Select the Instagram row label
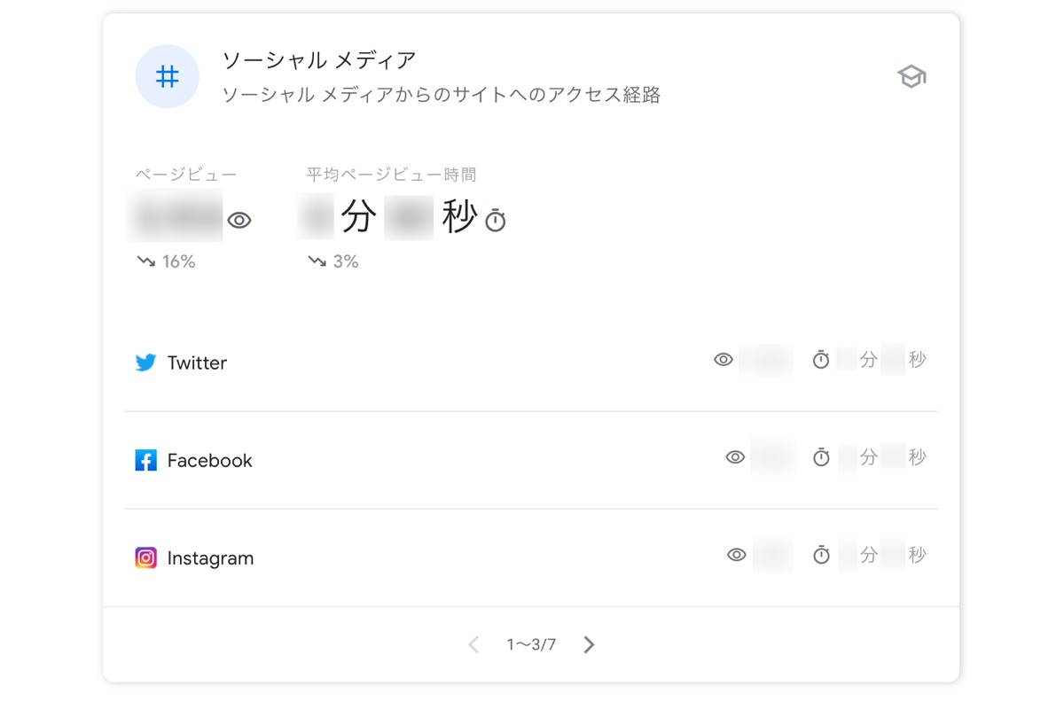Image resolution: width=1064 pixels, height=709 pixels. coord(210,558)
